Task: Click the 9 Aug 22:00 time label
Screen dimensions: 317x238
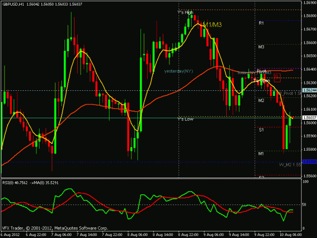Action: [264, 235]
